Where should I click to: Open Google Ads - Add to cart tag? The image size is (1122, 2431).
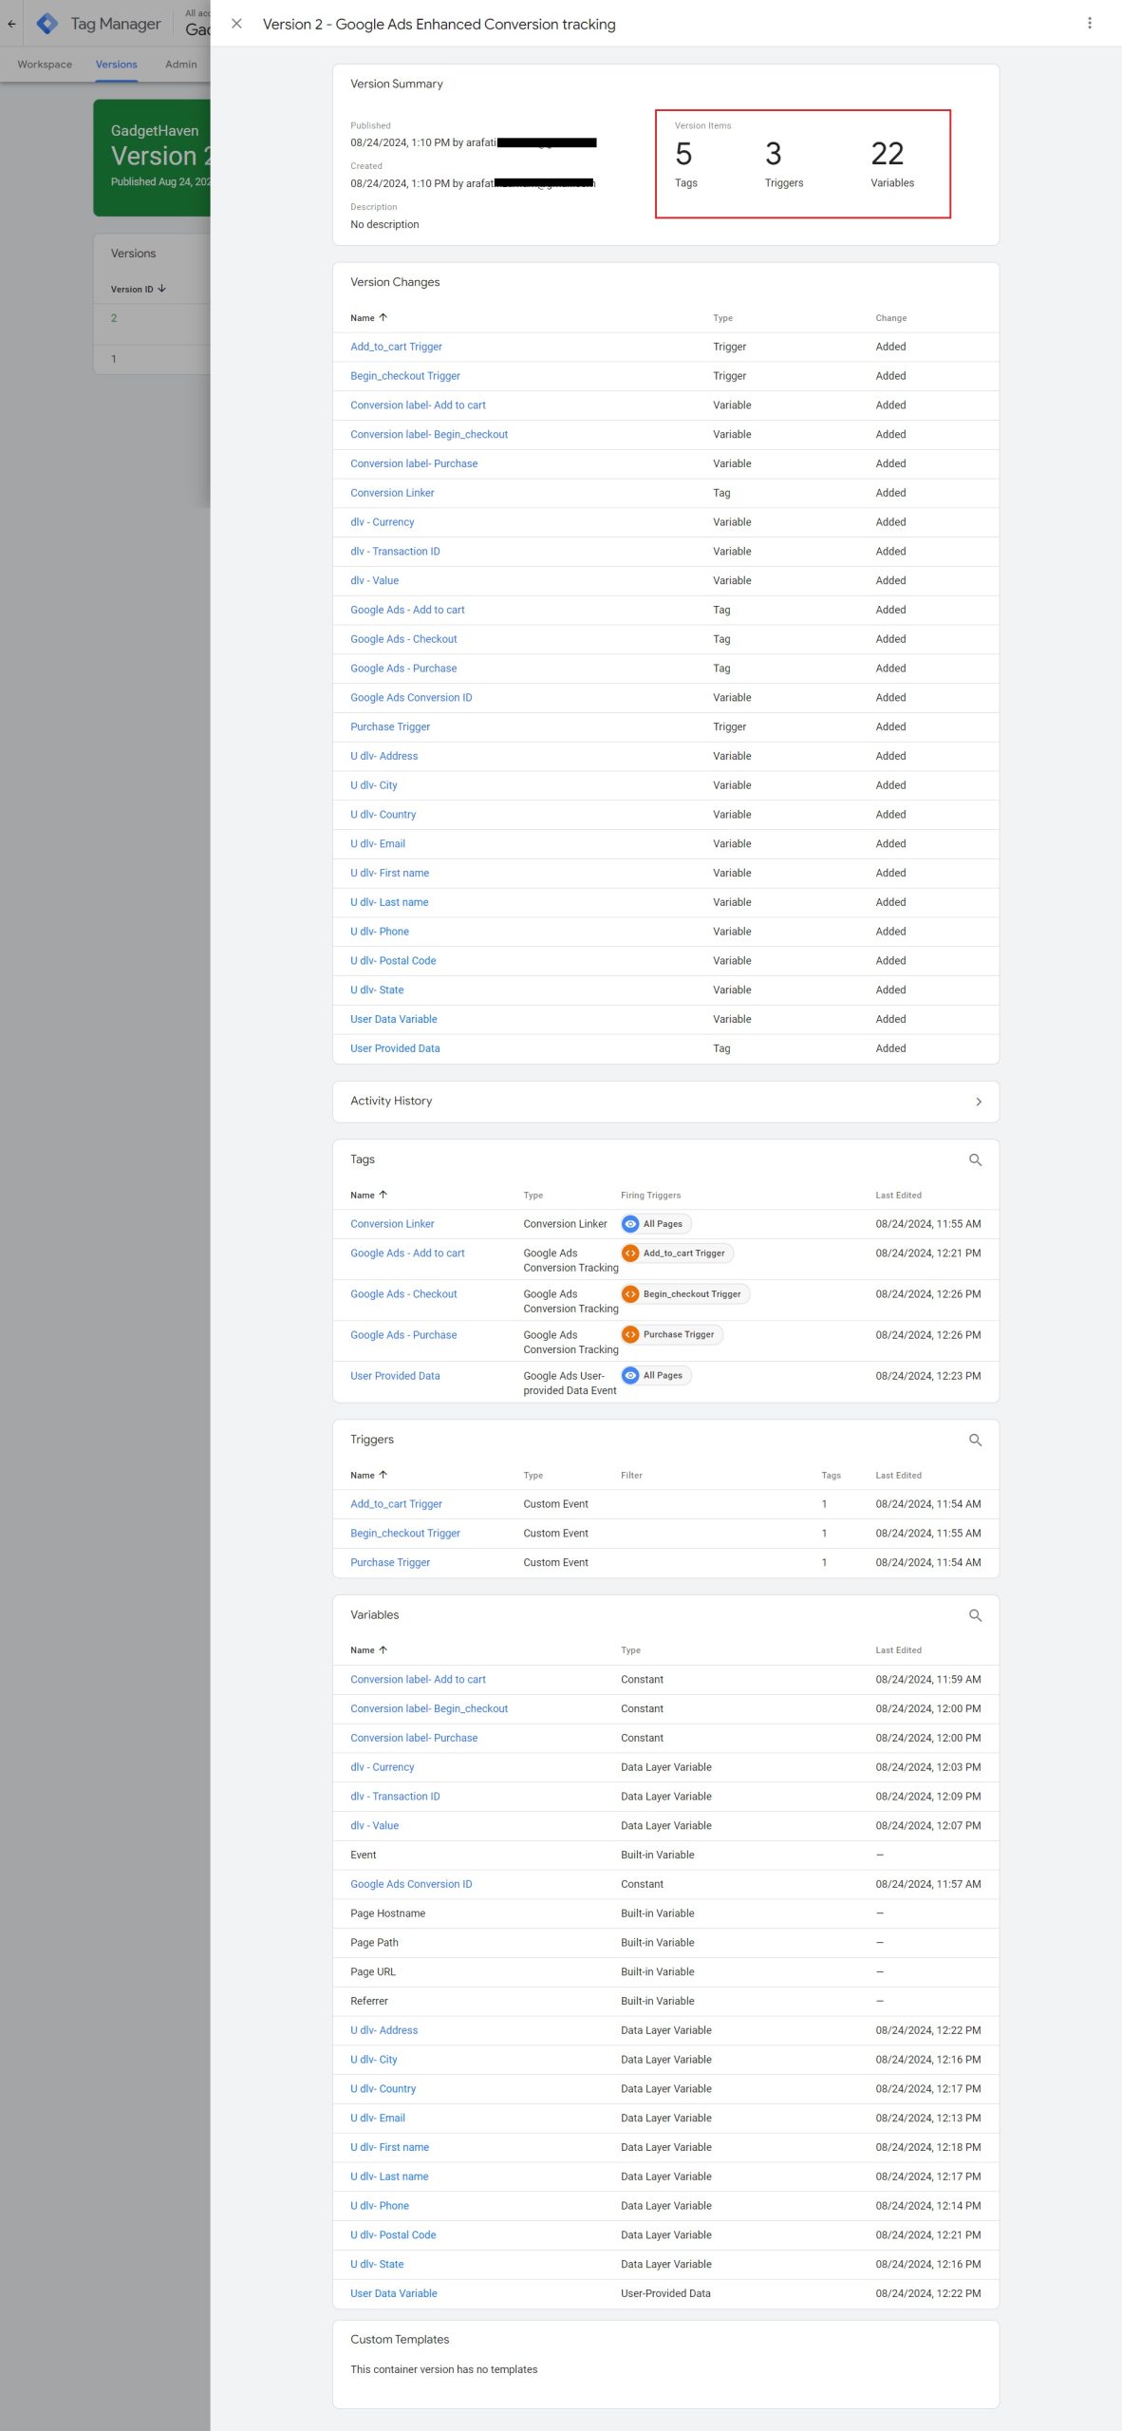click(407, 1254)
